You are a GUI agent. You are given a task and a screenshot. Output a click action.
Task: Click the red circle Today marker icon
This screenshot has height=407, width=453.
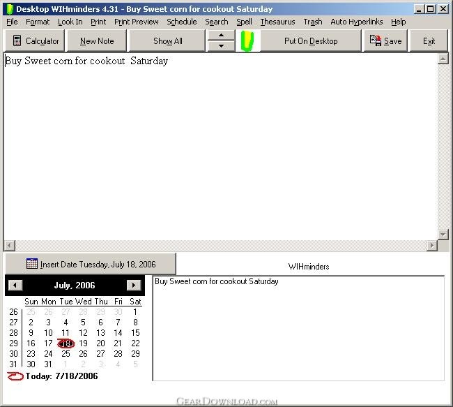click(x=15, y=376)
